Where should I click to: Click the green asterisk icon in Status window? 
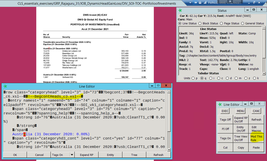(180, 10)
